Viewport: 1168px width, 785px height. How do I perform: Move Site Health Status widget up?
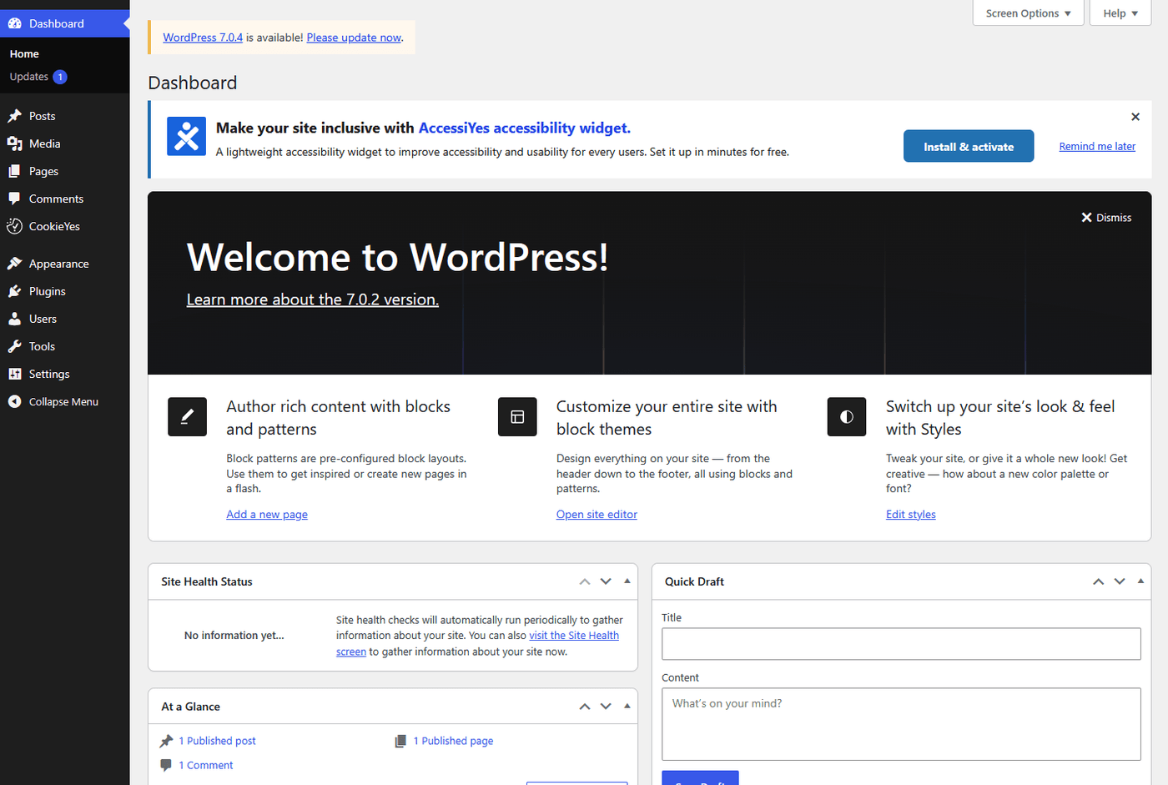click(585, 581)
